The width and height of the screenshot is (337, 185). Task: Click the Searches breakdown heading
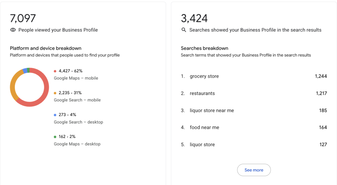[204, 48]
